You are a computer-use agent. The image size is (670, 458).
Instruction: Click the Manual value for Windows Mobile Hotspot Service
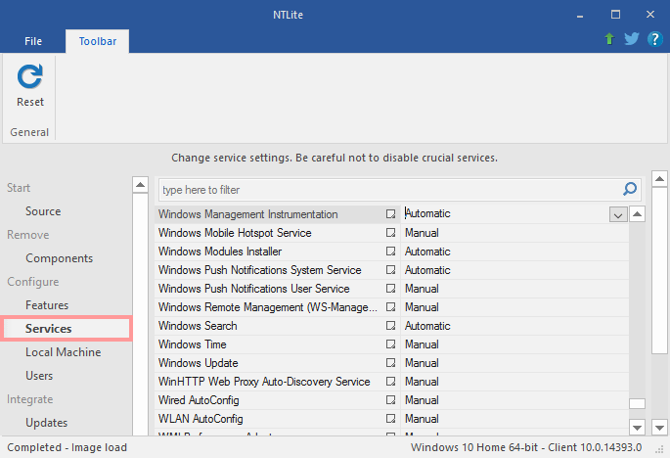(x=422, y=233)
